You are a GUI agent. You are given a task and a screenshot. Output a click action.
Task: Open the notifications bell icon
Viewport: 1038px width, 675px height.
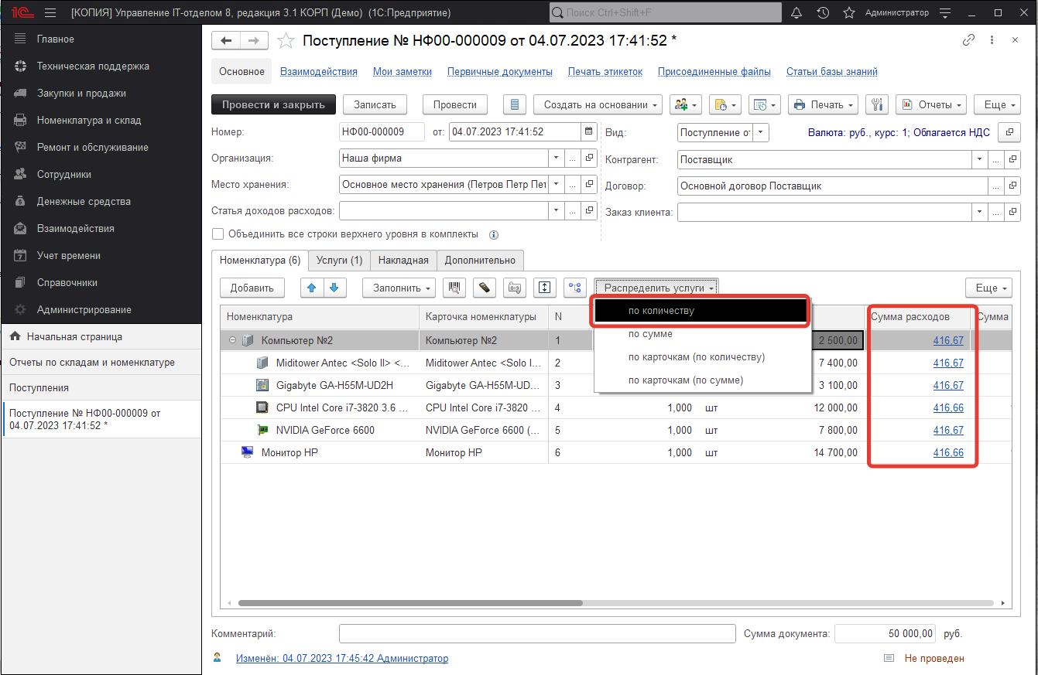coord(796,13)
